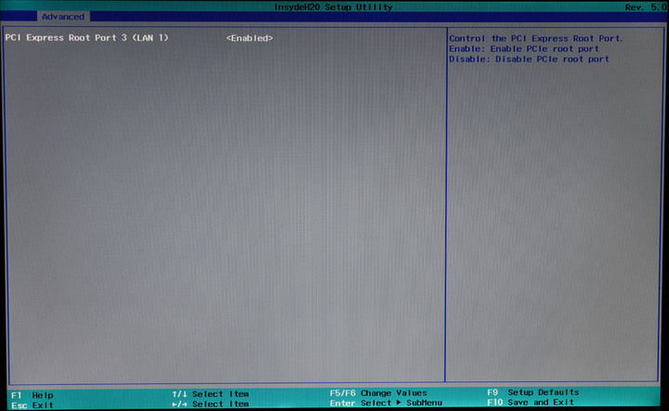Click the left/right arrows Select Item hint
This screenshot has width=669, height=411.
click(210, 404)
